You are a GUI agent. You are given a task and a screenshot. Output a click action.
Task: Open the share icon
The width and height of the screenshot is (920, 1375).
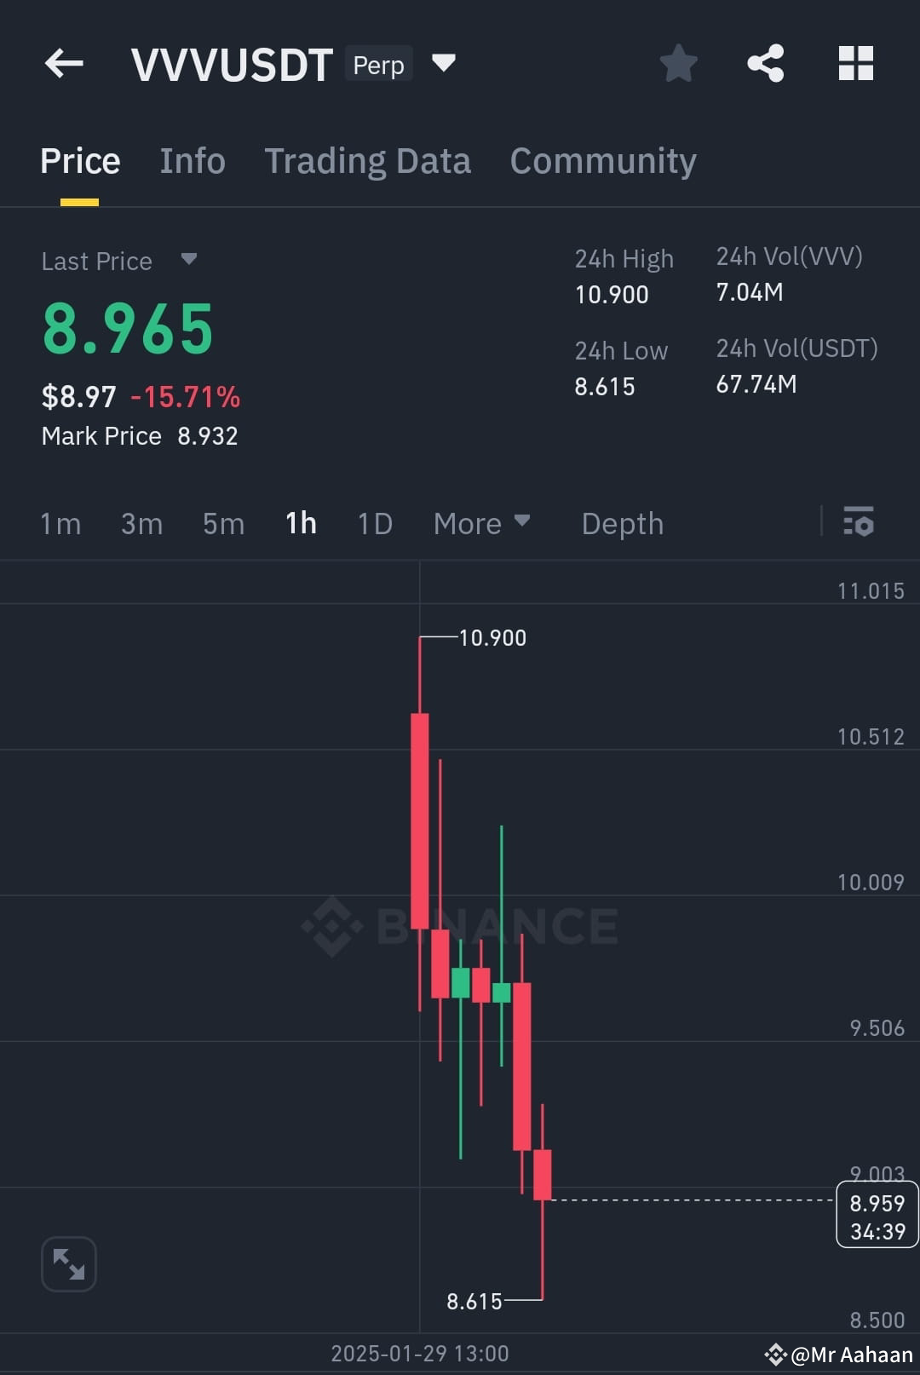pyautogui.click(x=766, y=63)
